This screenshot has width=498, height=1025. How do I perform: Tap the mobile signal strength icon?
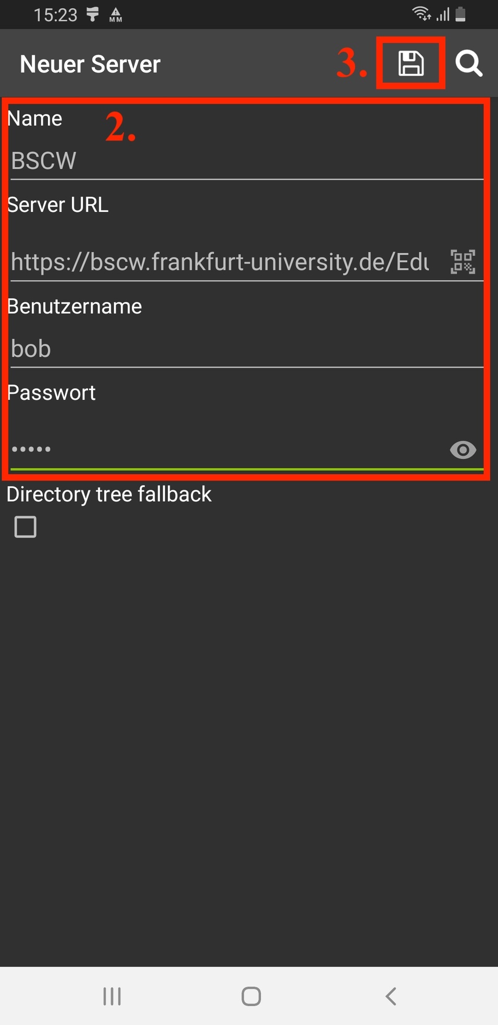443,14
